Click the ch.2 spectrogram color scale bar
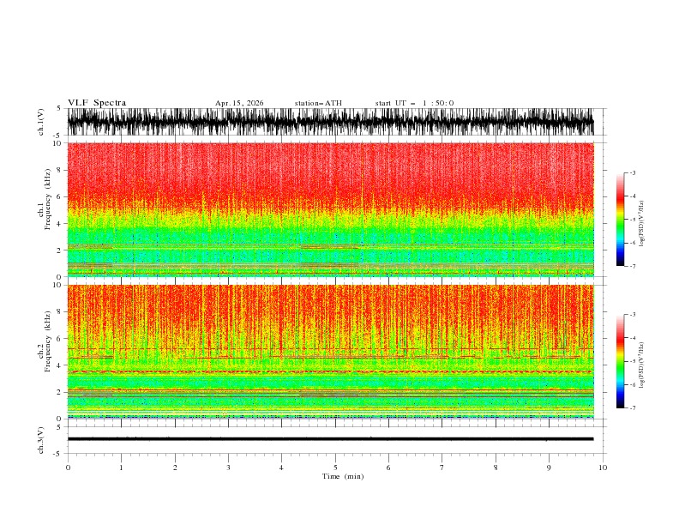The height and width of the screenshot is (525, 679). (620, 361)
